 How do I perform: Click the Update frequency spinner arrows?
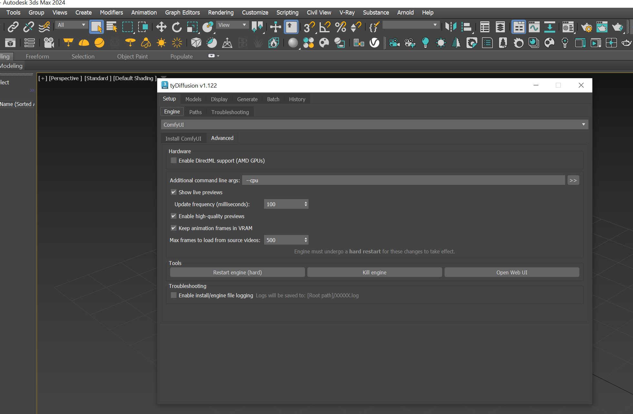point(306,204)
